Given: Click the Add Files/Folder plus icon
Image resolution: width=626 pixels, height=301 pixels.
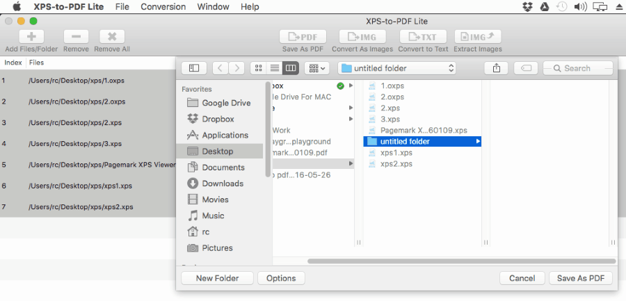Looking at the screenshot, I should point(31,37).
